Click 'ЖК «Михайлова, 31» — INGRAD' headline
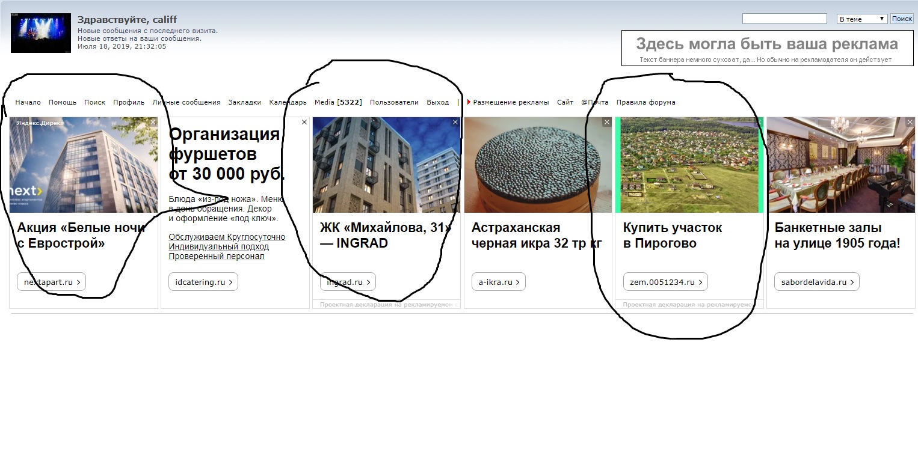 (386, 236)
